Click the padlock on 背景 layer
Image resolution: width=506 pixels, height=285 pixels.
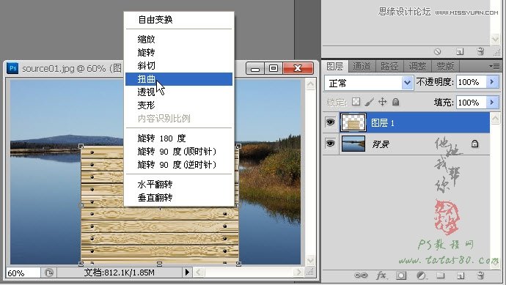(474, 144)
